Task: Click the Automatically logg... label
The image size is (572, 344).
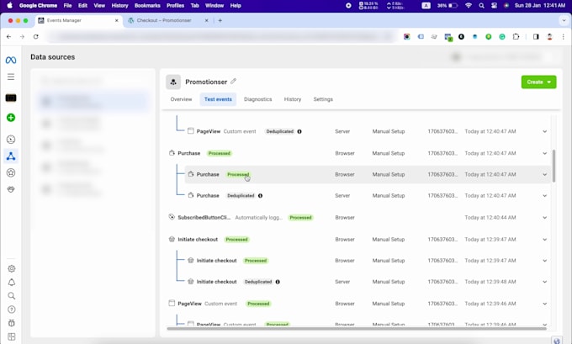Action: coord(258,217)
